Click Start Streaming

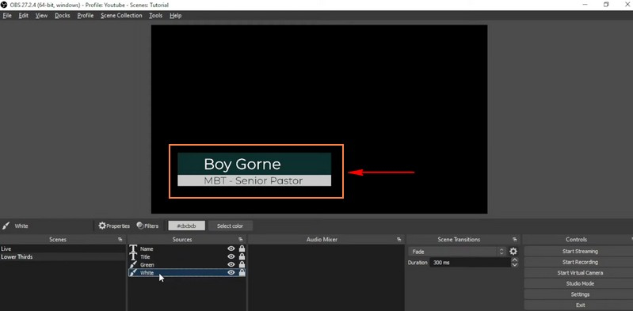[x=580, y=252]
